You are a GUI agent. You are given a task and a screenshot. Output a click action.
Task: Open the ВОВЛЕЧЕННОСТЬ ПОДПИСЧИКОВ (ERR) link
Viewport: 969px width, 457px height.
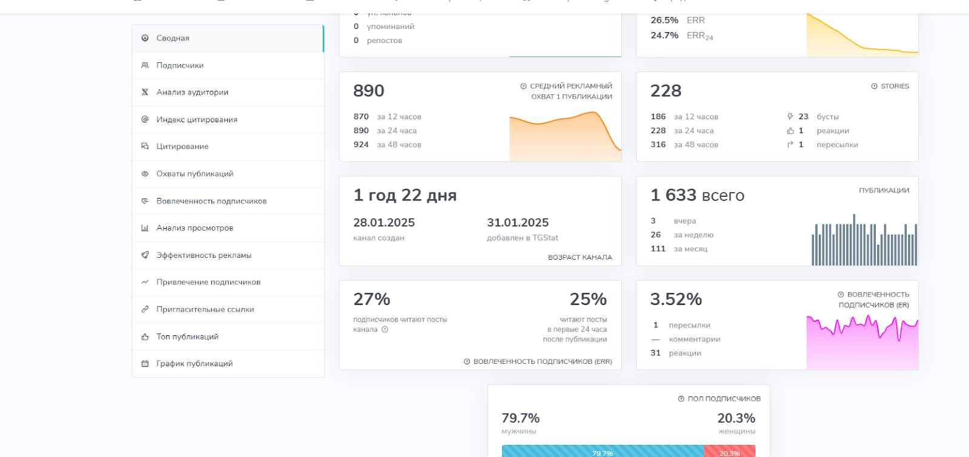(538, 361)
